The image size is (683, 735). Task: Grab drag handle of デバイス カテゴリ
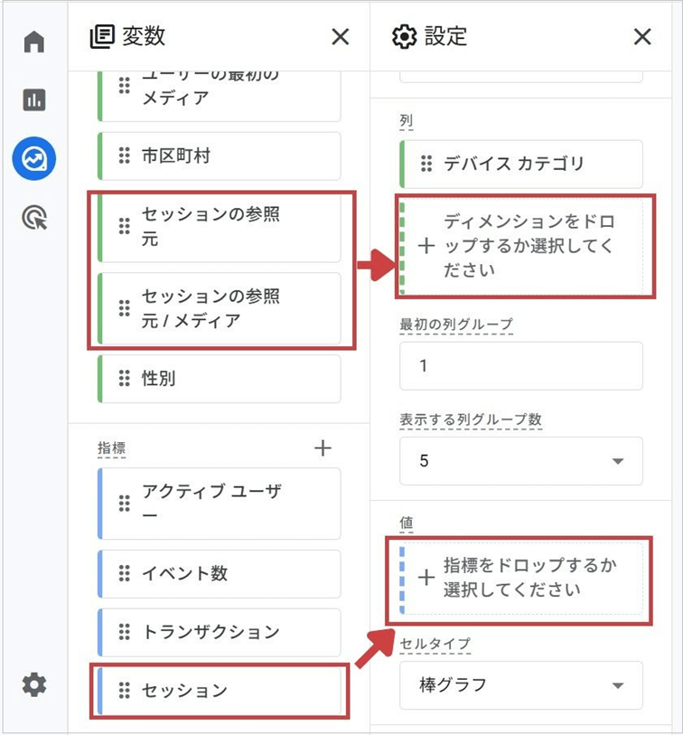(x=426, y=164)
